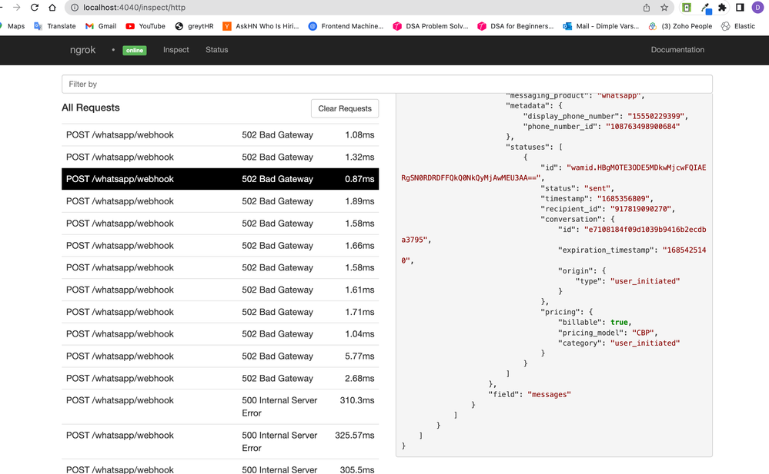The height and width of the screenshot is (474, 769).
Task: Click the "expiration_timestamp" key
Action: point(607,250)
